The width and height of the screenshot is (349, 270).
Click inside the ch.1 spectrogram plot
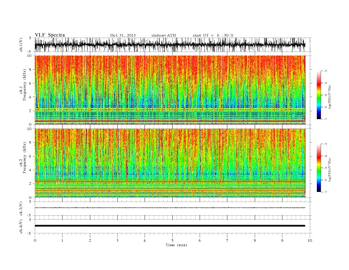170,90
